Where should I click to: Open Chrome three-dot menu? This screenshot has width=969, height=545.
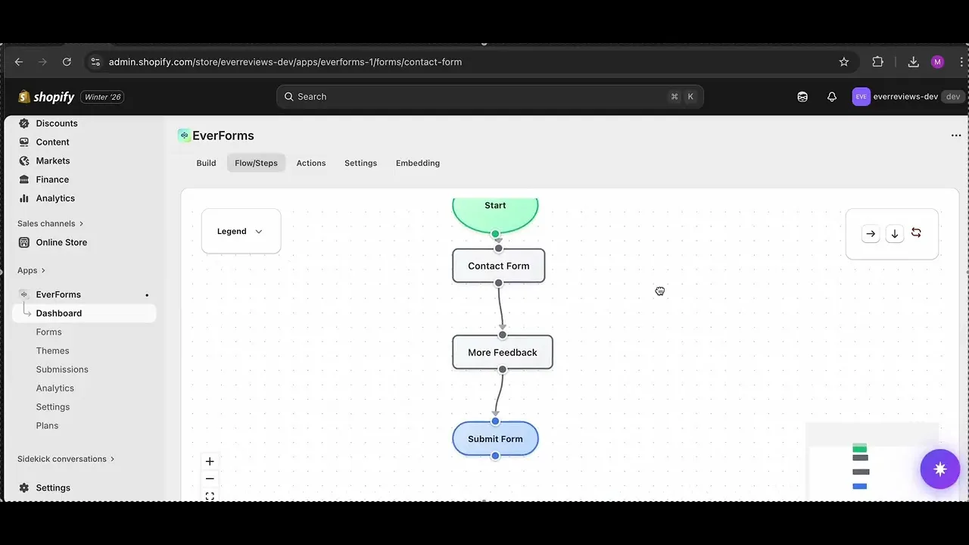point(962,62)
